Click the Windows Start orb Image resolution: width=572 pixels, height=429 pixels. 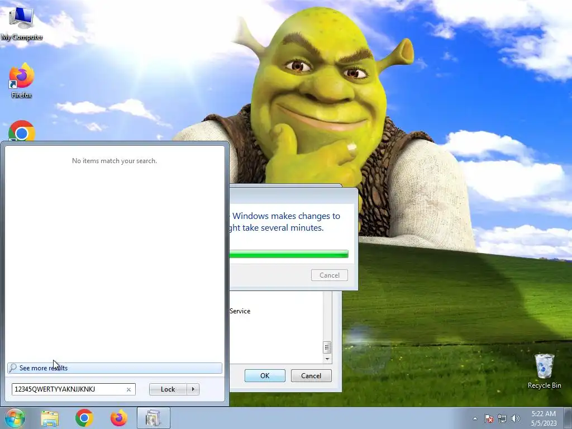click(x=15, y=418)
